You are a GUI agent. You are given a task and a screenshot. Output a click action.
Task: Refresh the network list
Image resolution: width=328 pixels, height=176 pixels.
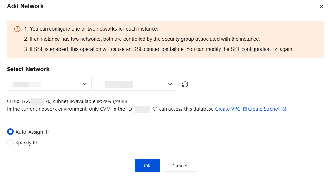[185, 84]
